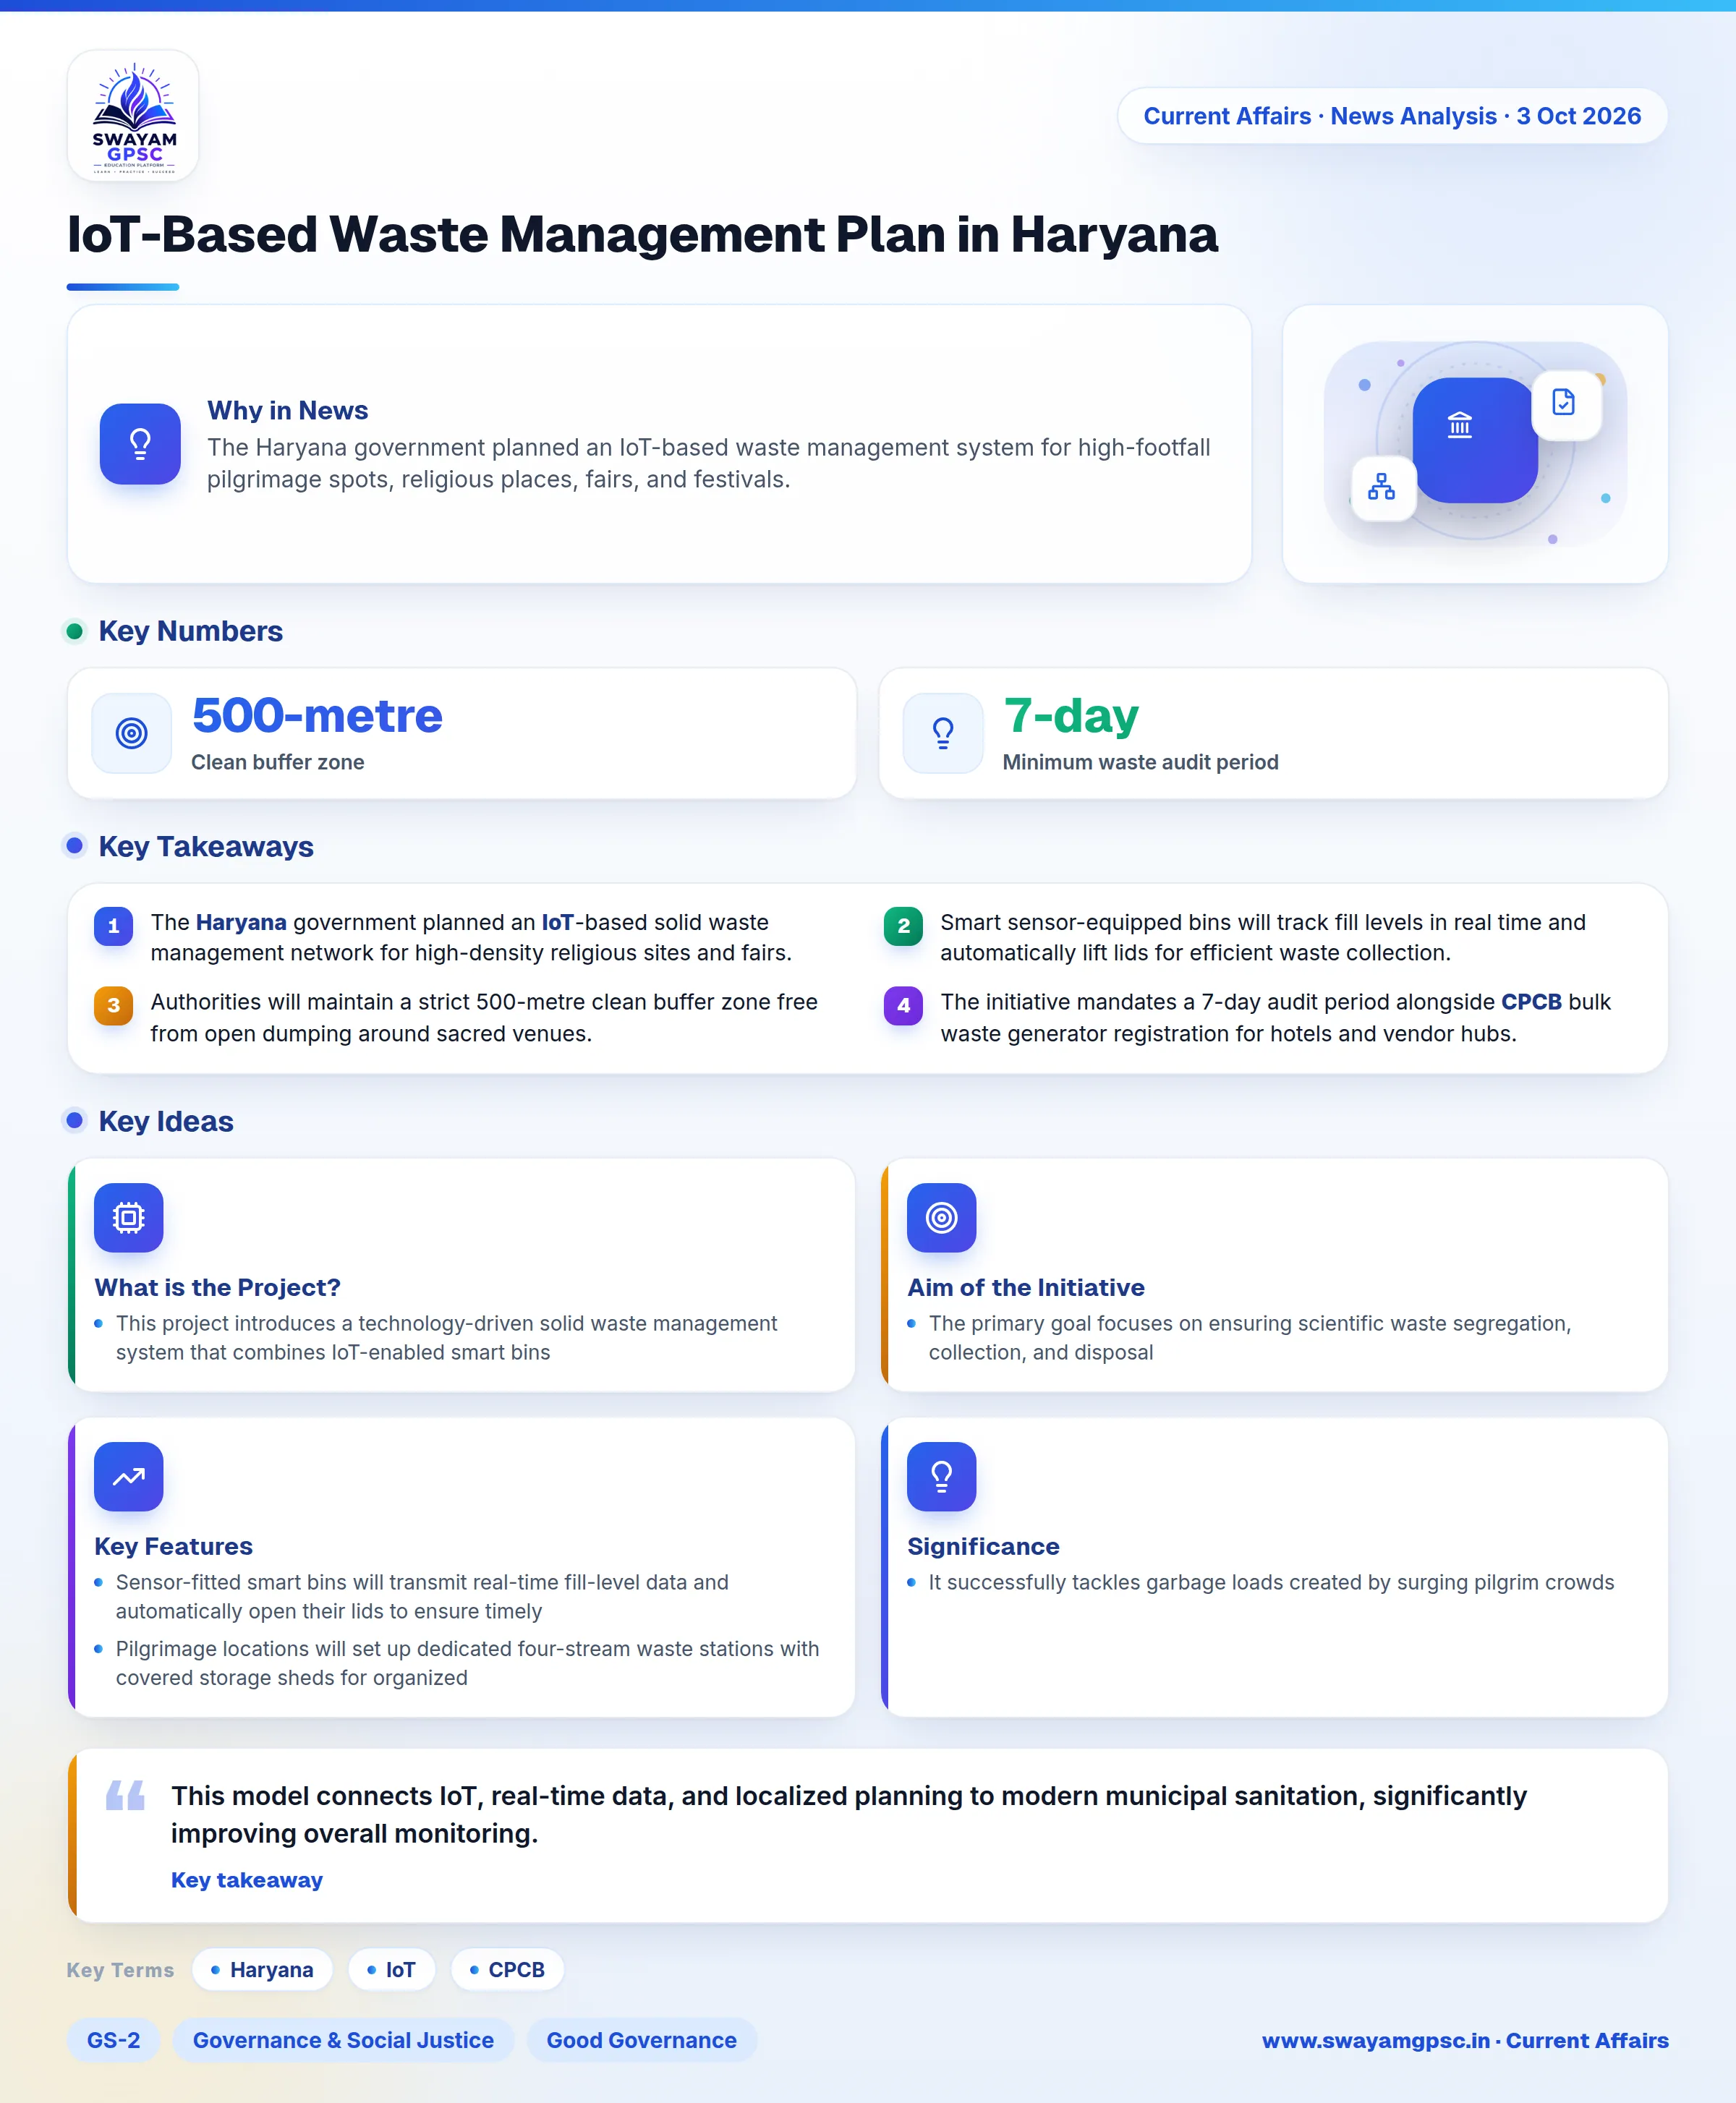This screenshot has width=1736, height=2103.
Task: Click the orange number 3 badge
Action: click(113, 1005)
